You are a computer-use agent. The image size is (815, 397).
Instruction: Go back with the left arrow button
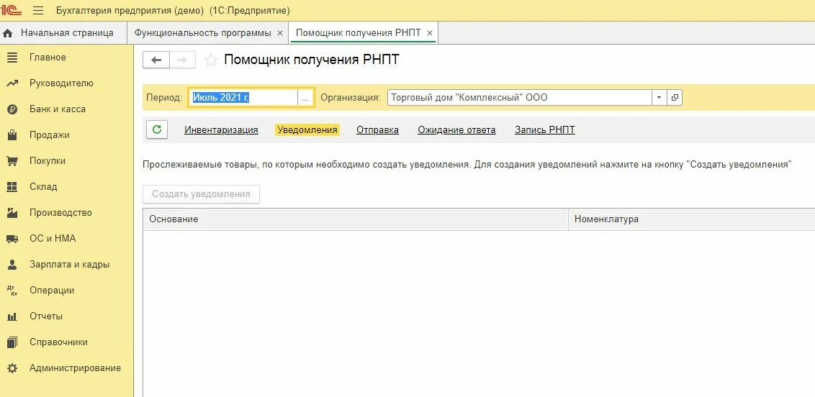tap(156, 60)
